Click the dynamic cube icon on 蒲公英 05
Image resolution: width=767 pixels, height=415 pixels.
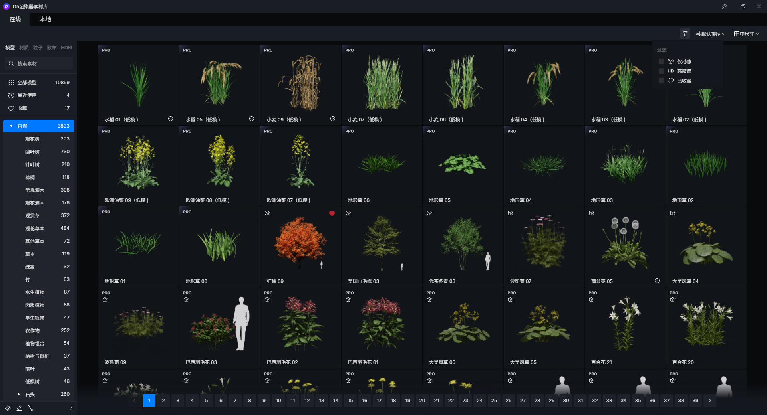point(592,213)
